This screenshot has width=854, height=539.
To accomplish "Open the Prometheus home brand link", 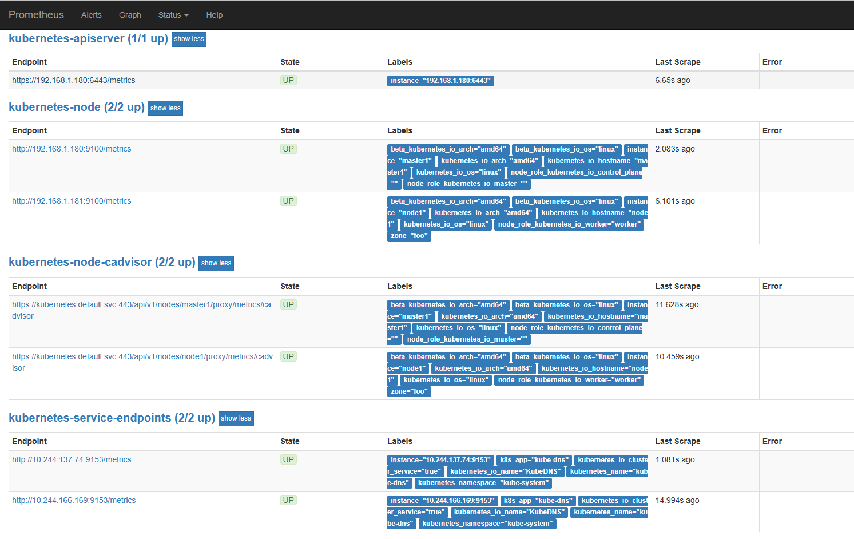I will tap(36, 15).
